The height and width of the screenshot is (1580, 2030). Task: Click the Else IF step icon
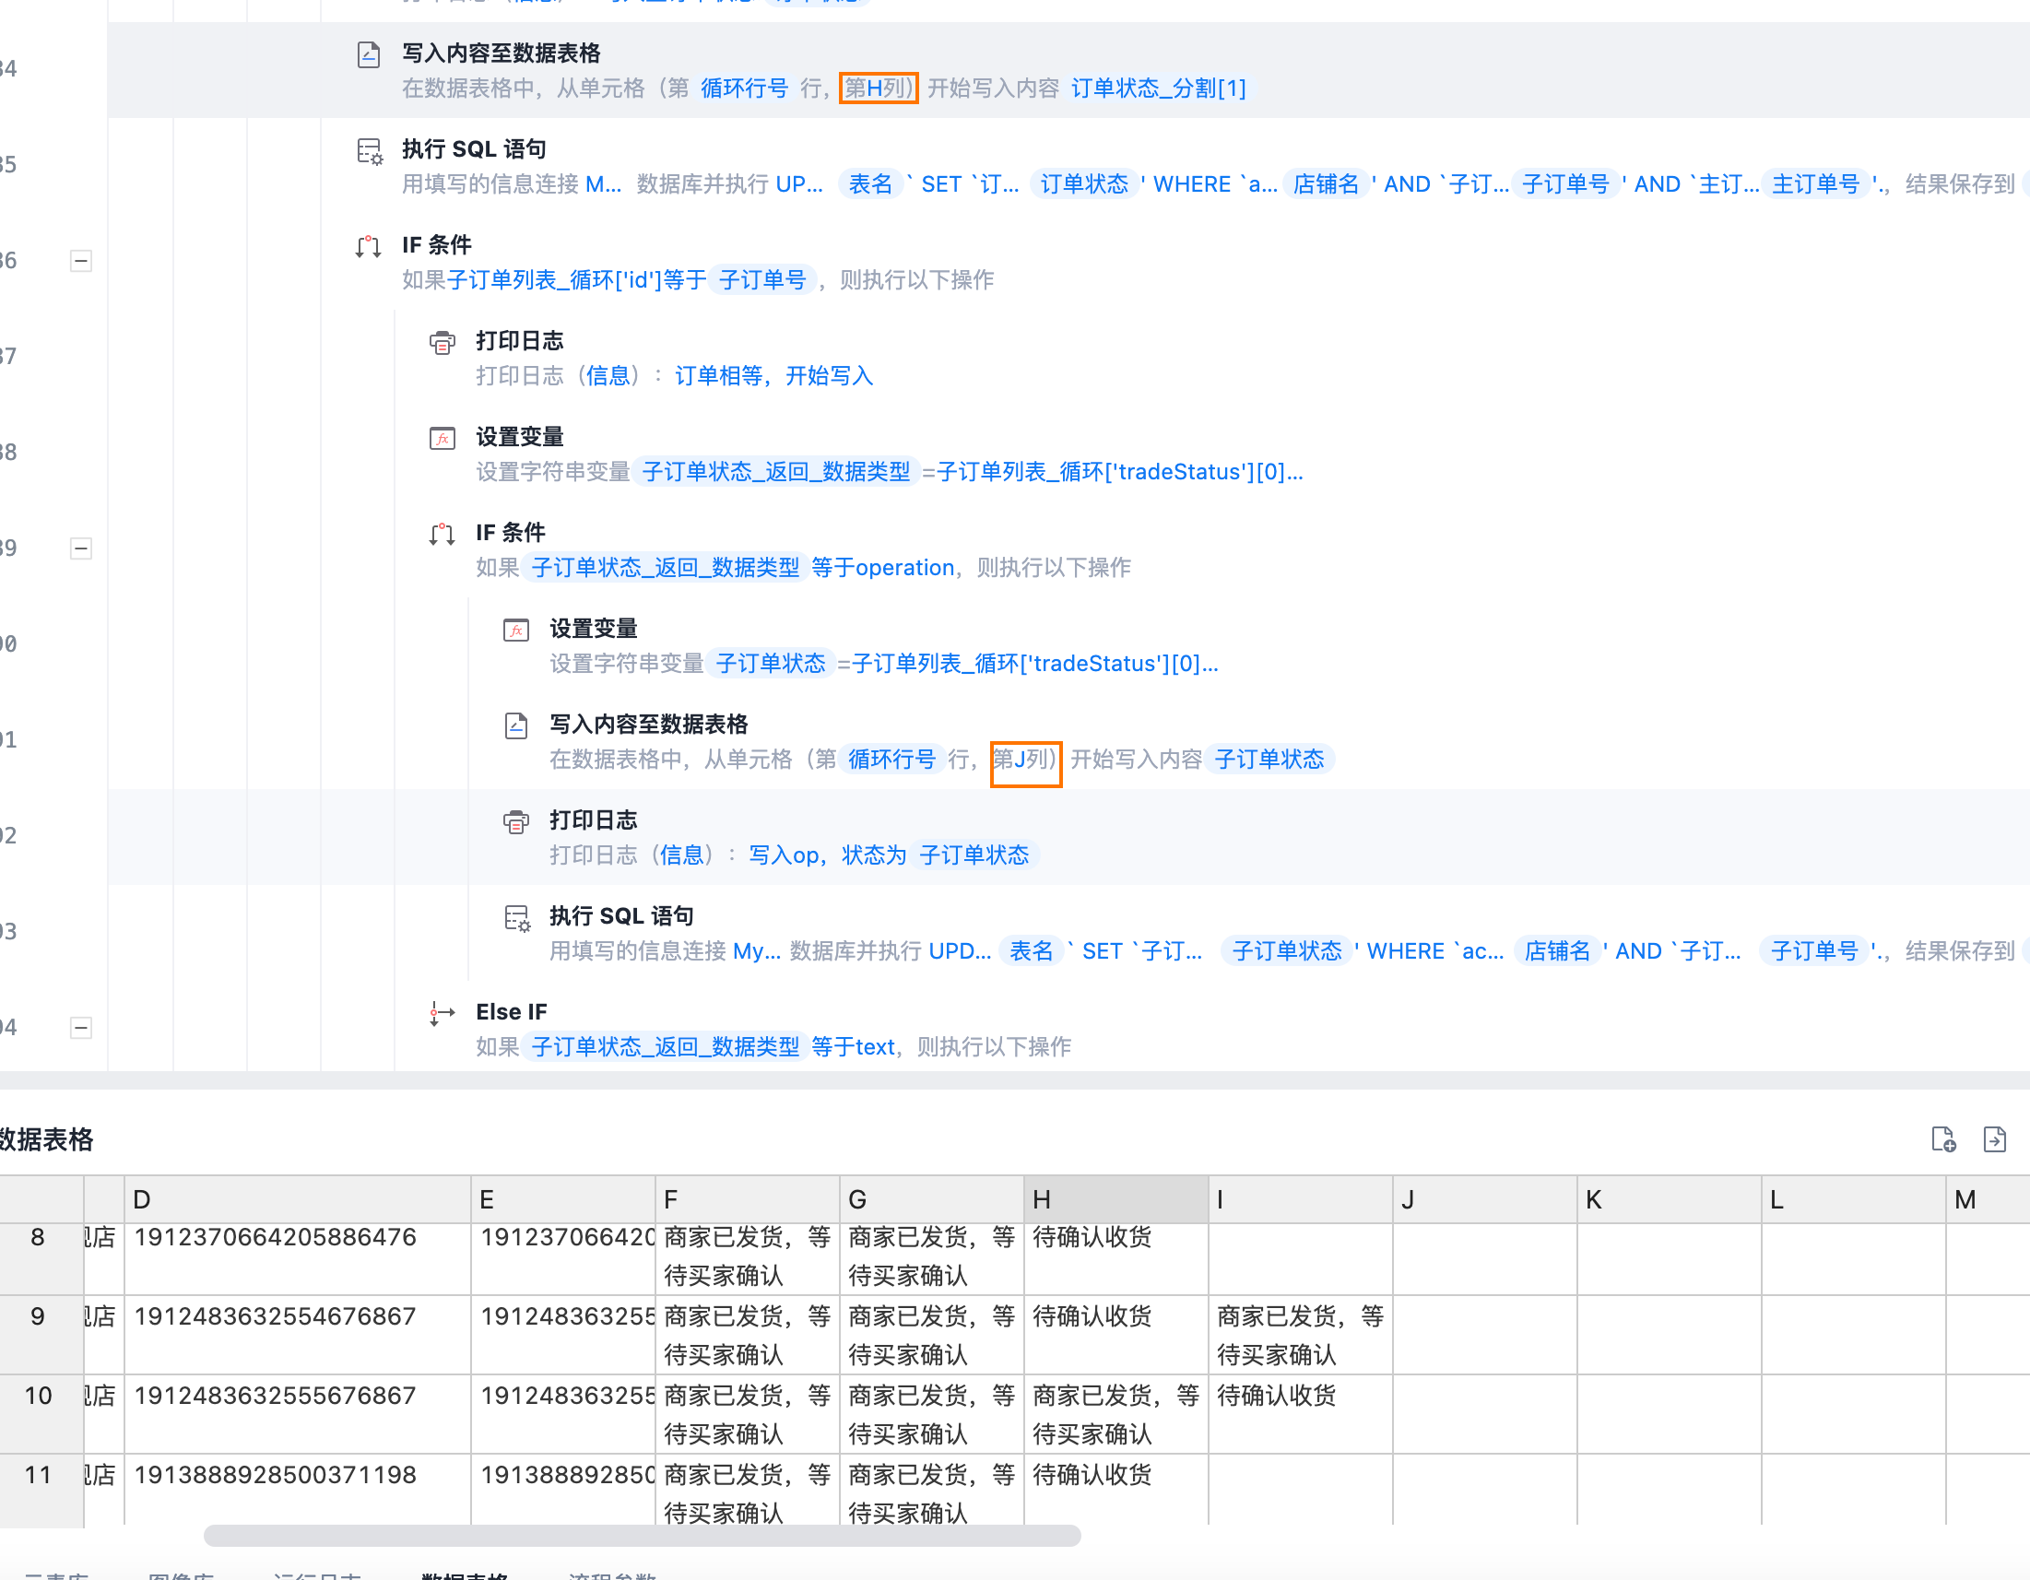pos(443,1012)
